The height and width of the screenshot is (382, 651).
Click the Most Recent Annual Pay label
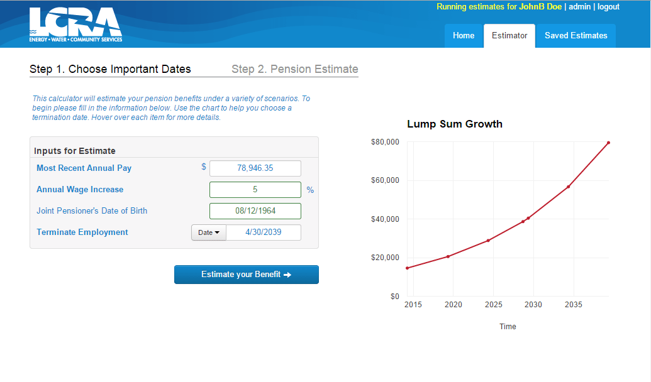pyautogui.click(x=84, y=168)
